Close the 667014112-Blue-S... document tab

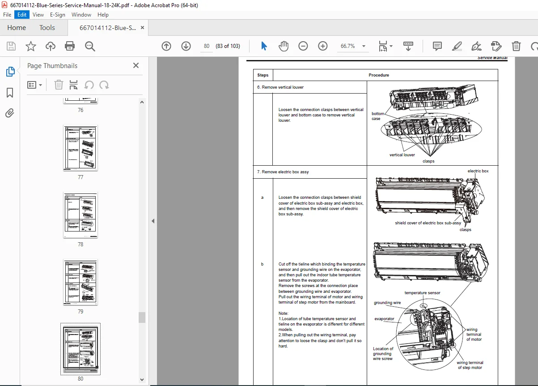(x=143, y=28)
